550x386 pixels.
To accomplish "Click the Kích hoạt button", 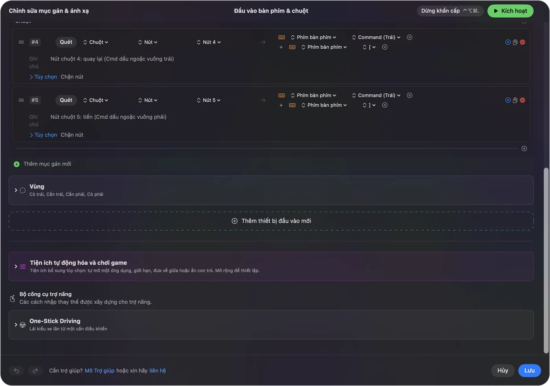I will point(510,11).
